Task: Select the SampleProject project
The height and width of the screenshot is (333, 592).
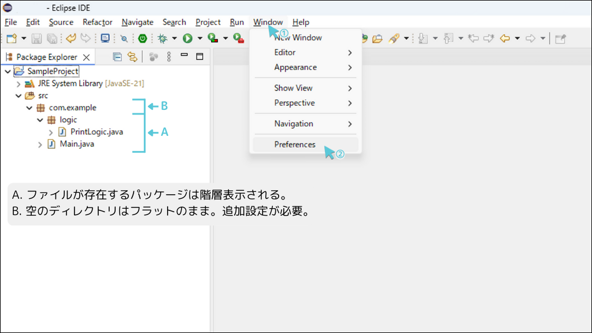Action: (53, 71)
